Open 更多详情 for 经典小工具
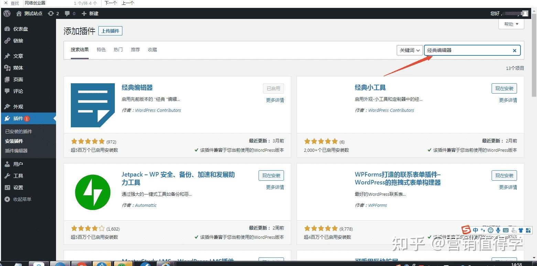Viewport: 537px width, 266px height. pyautogui.click(x=508, y=100)
